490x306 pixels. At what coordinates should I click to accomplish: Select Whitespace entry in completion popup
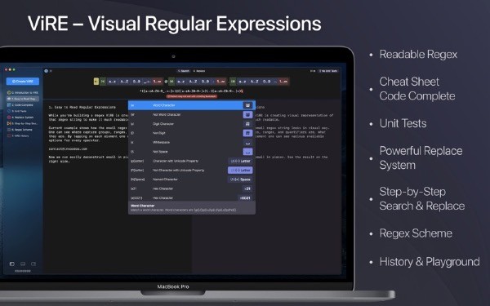click(192, 142)
